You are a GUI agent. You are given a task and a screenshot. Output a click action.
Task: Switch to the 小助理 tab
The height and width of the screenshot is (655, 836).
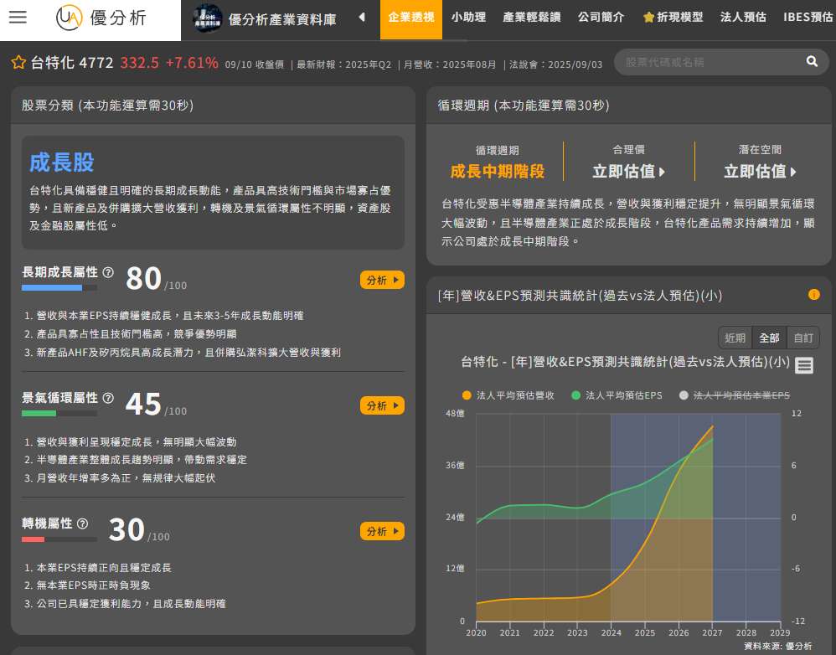coord(468,18)
